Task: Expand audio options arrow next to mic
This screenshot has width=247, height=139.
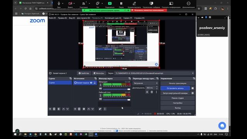Action: click(63, 3)
